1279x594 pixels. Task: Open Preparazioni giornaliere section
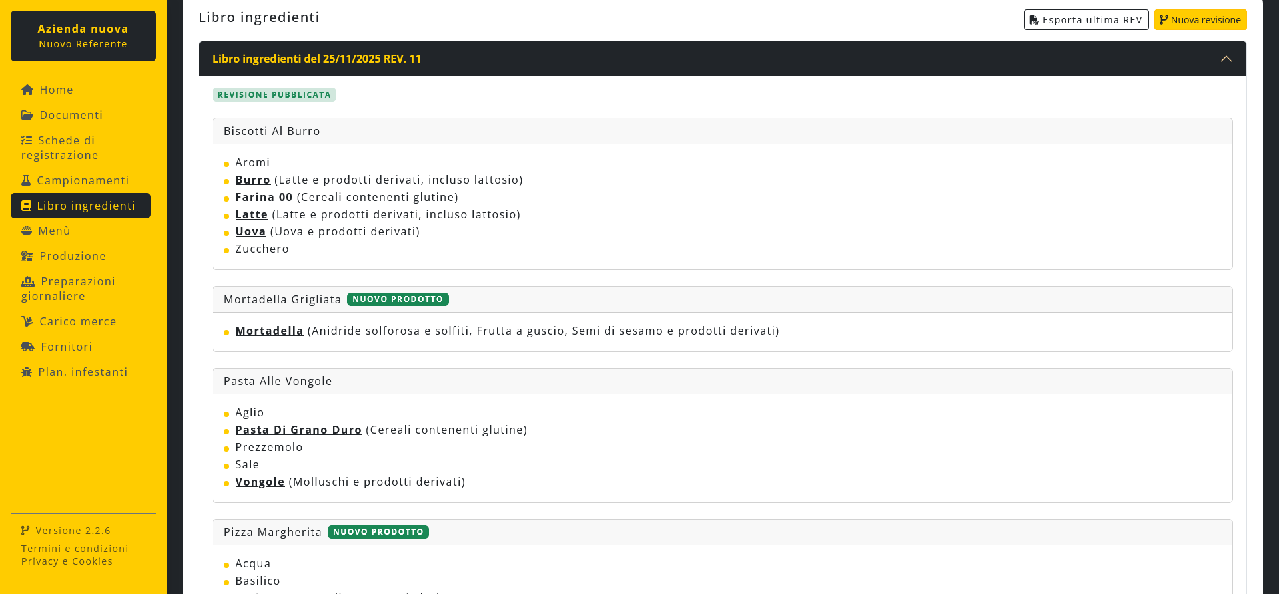click(x=68, y=289)
